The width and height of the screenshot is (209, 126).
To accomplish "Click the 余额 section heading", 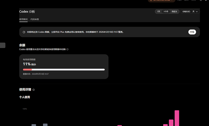I will click(22, 45).
